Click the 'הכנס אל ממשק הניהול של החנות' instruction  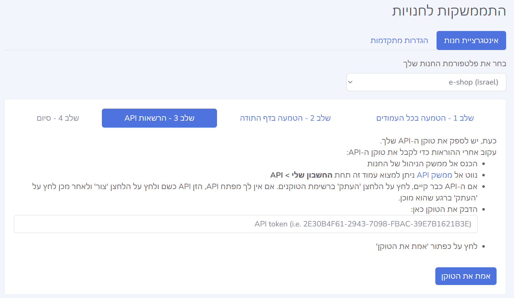[x=422, y=164]
